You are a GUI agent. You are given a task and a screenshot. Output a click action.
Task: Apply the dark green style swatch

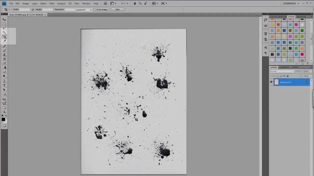tap(290, 48)
